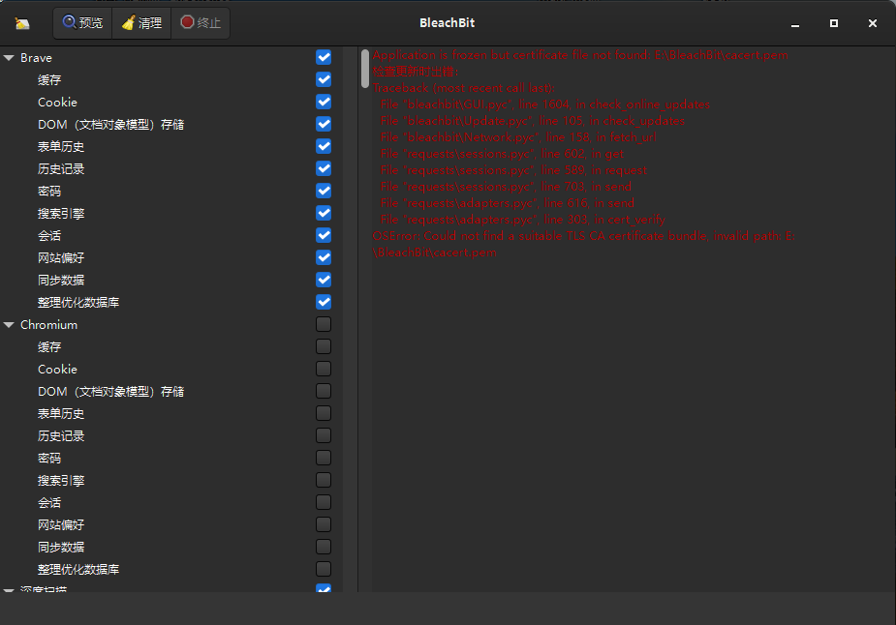Check Chromium 历史记录 checkbox
Image resolution: width=896 pixels, height=625 pixels.
pyautogui.click(x=324, y=435)
